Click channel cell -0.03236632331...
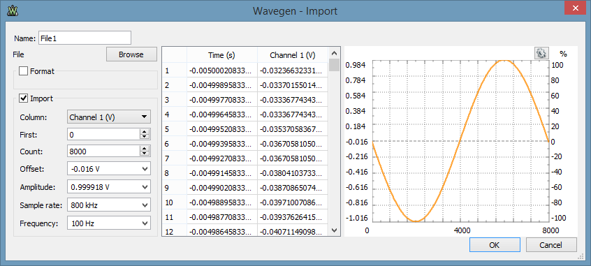This screenshot has width=591, height=266. (x=293, y=71)
